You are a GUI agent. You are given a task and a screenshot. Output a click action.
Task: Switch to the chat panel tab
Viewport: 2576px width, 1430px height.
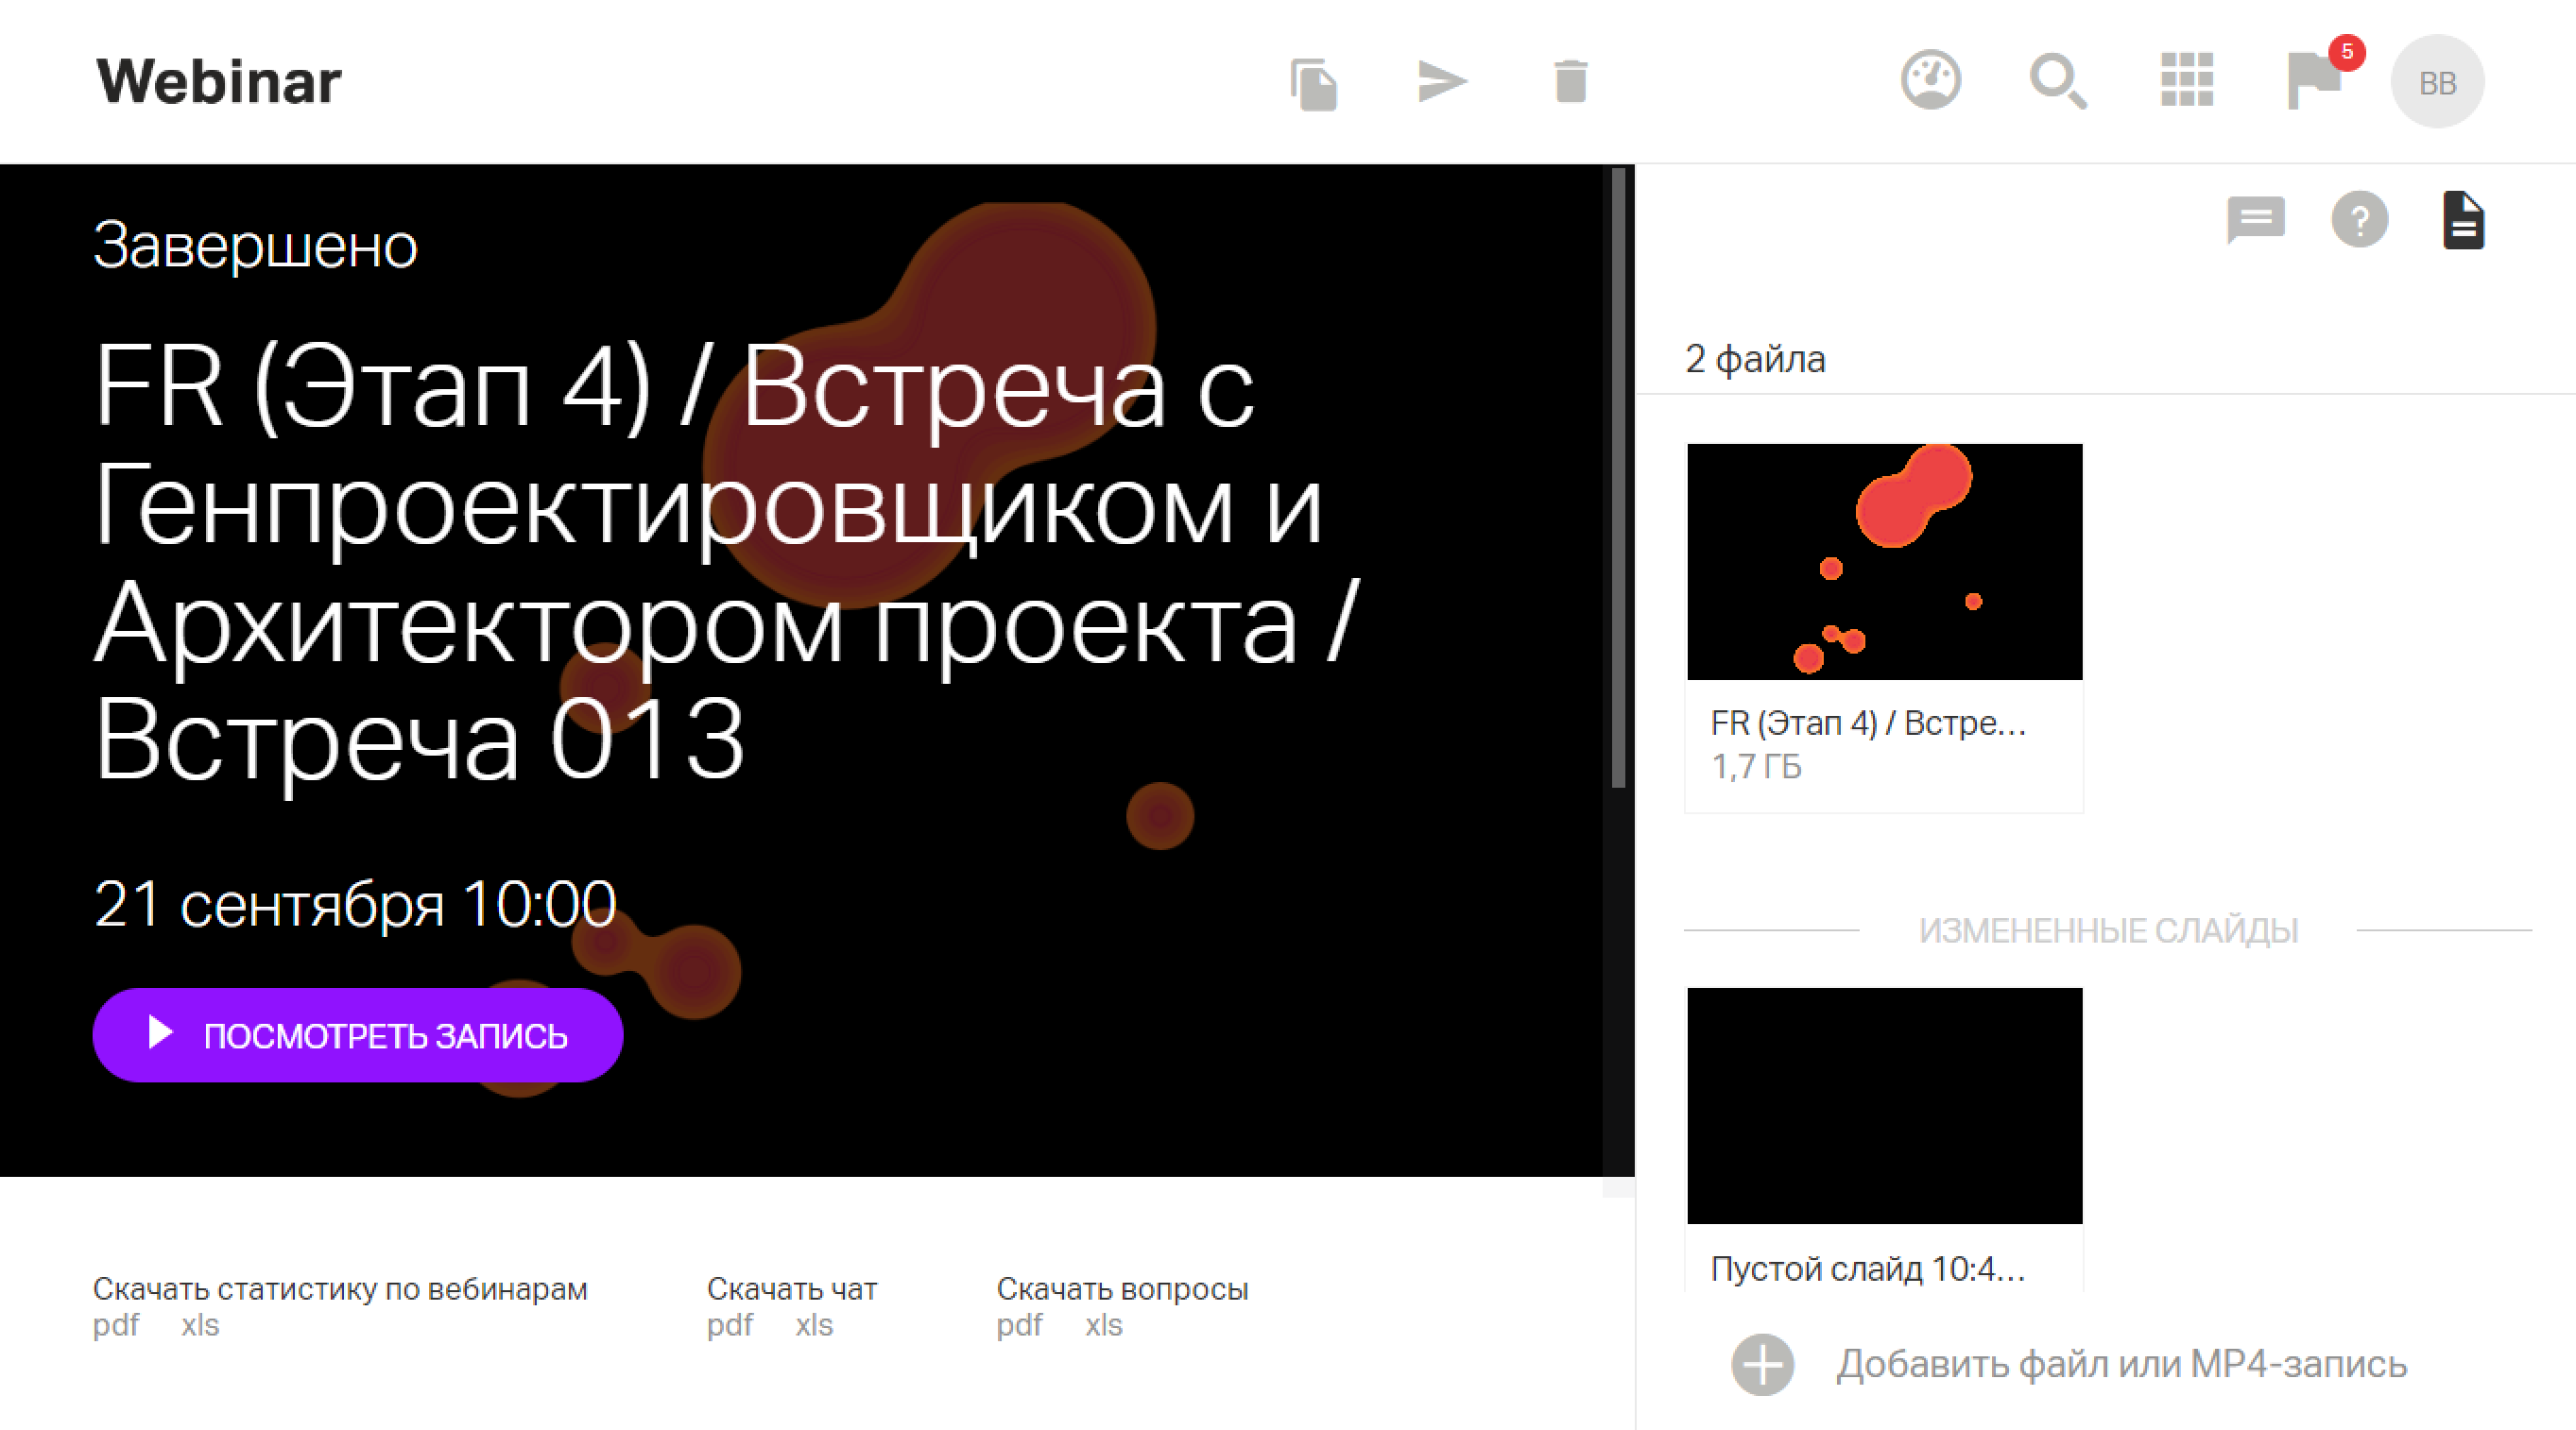pyautogui.click(x=2255, y=219)
